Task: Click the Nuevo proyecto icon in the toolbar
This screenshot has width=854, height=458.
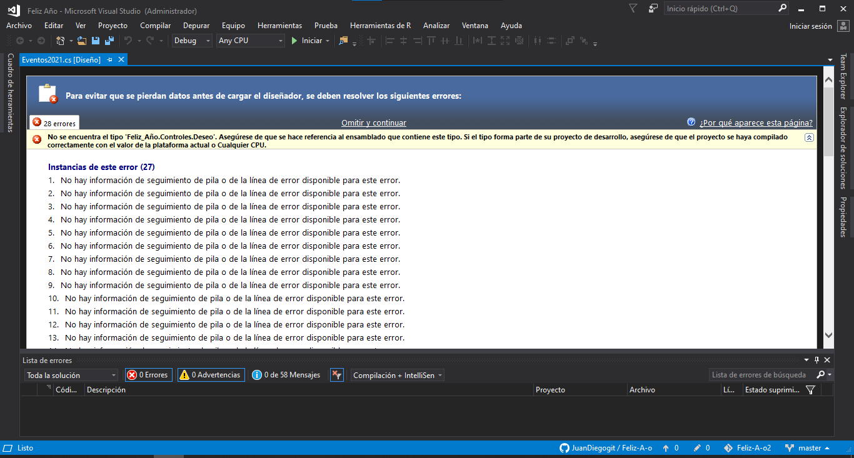Action: point(61,41)
